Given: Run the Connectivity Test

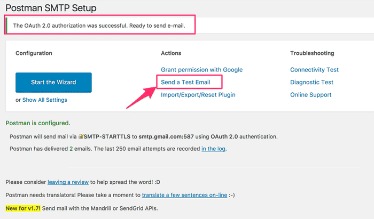Looking at the screenshot, I should click(x=314, y=70).
